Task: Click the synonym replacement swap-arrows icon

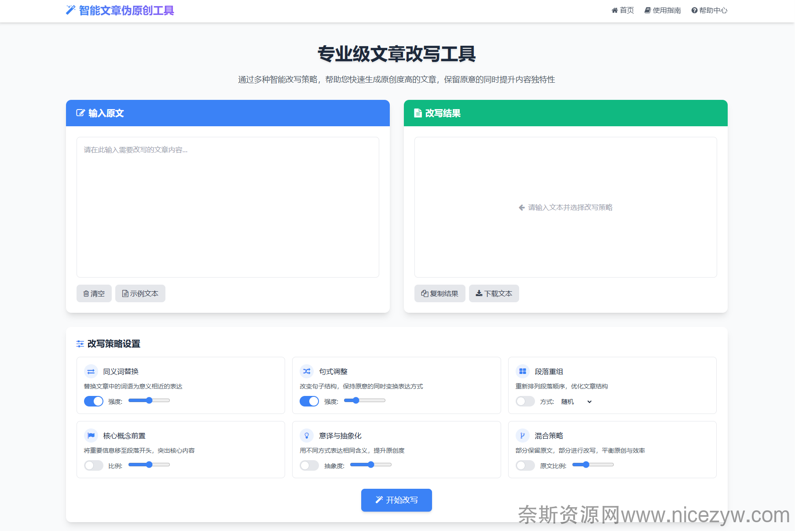Action: [91, 372]
